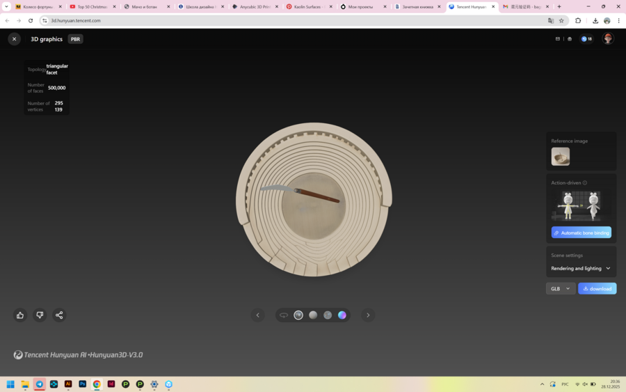This screenshot has width=626, height=392.
Task: Select the textured PBR render mode sphere
Action: coord(298,315)
